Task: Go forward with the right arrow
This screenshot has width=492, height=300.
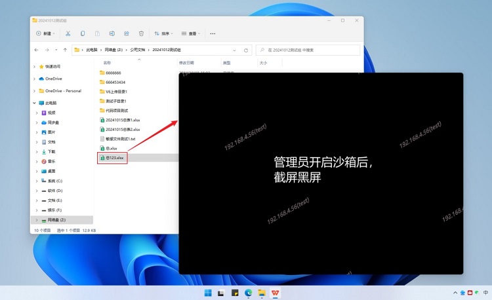Action: tap(47, 50)
